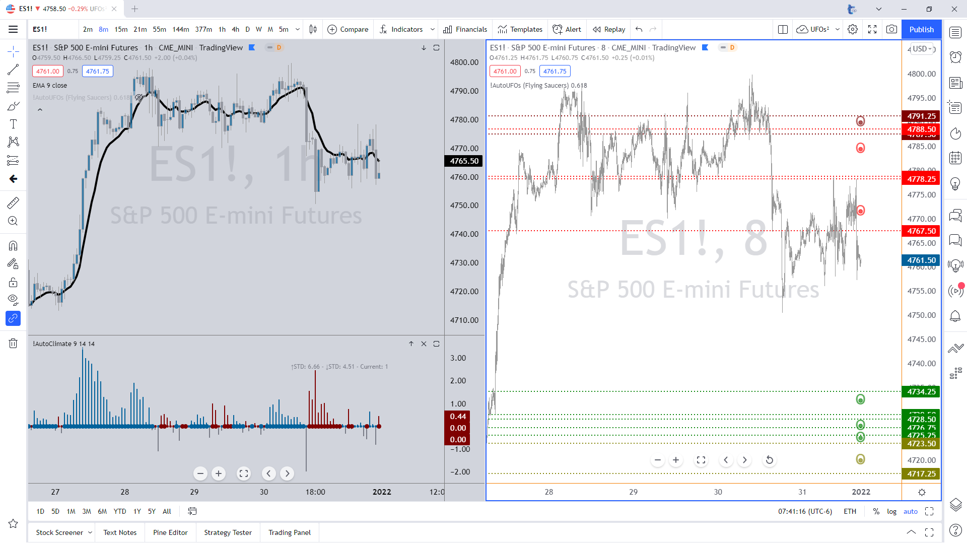Open the calendar panel
967x544 pixels.
pyautogui.click(x=955, y=158)
